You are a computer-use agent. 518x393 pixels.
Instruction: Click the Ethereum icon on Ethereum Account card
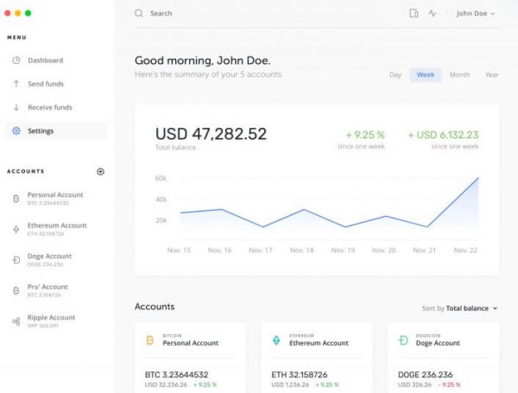(x=276, y=340)
